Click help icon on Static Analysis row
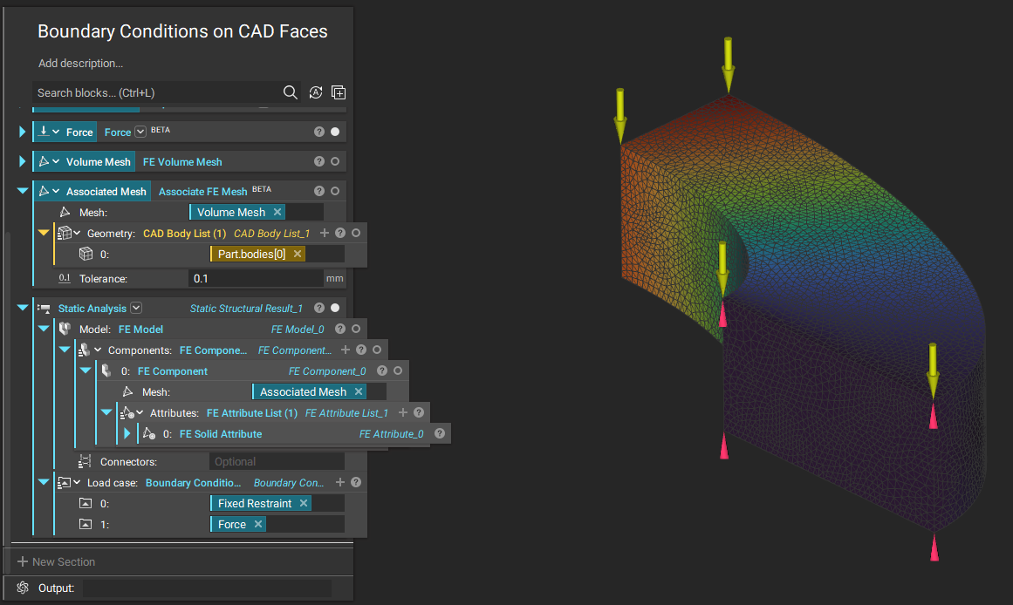1013x605 pixels. (319, 308)
